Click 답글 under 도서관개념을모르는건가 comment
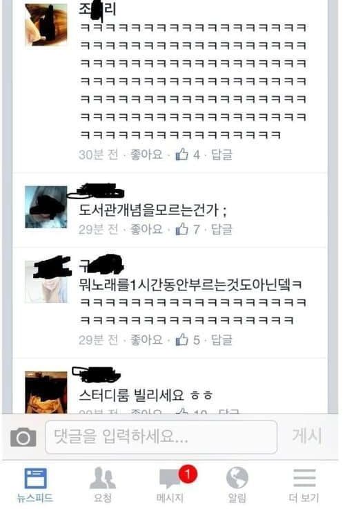The height and width of the screenshot is (509, 345). [222, 230]
